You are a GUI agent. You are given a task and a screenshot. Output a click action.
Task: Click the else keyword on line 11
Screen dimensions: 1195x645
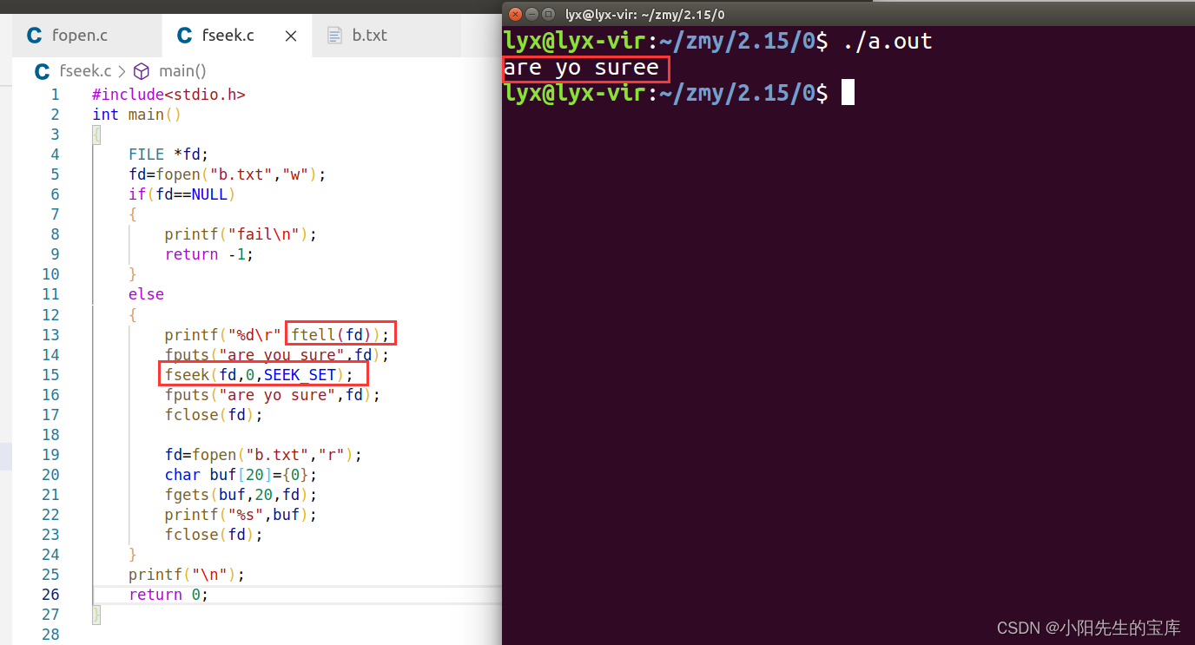point(146,294)
